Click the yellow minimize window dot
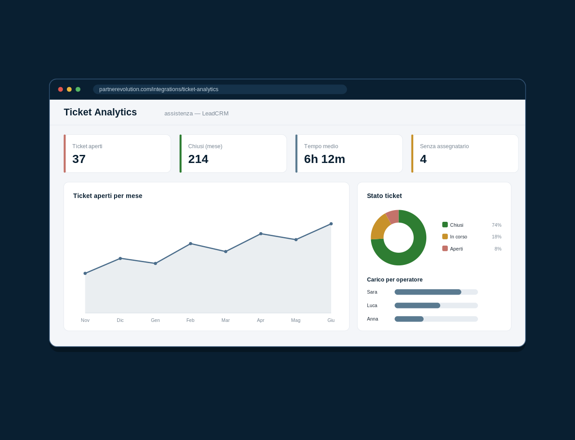The width and height of the screenshot is (575, 440). tap(69, 89)
